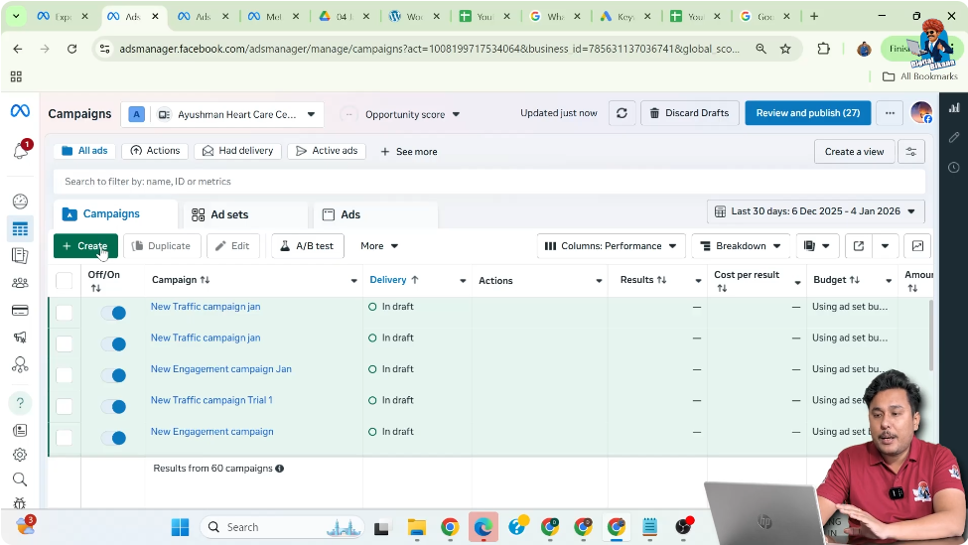
Task: Open Breakdown dropdown
Action: pos(741,245)
